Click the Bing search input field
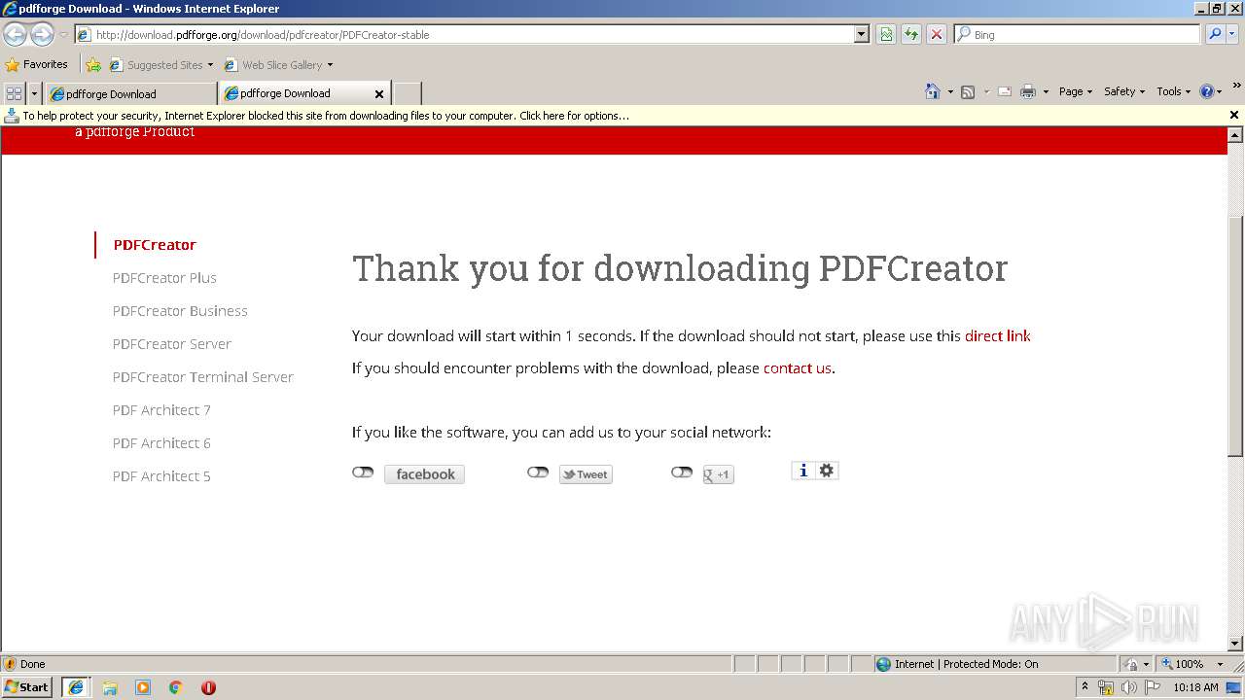 (1085, 34)
